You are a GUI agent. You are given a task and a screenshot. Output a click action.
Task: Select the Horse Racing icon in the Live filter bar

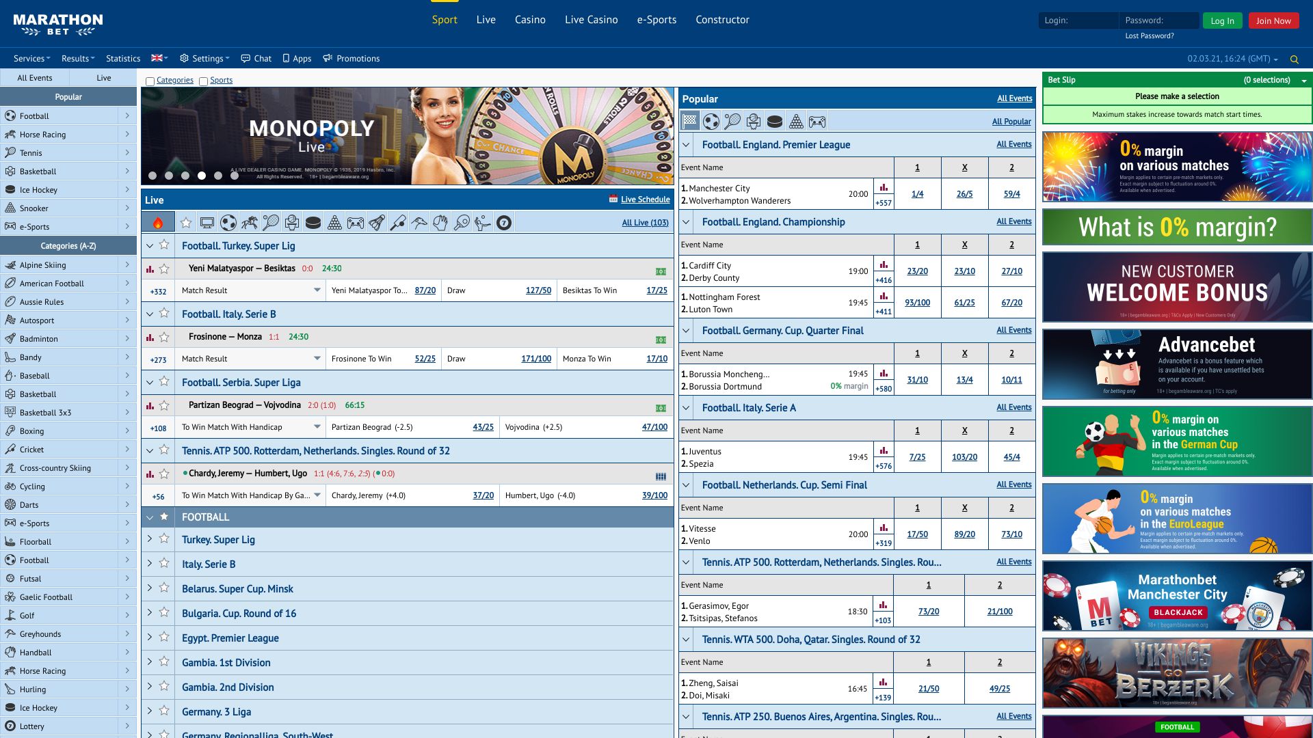pyautogui.click(x=251, y=222)
